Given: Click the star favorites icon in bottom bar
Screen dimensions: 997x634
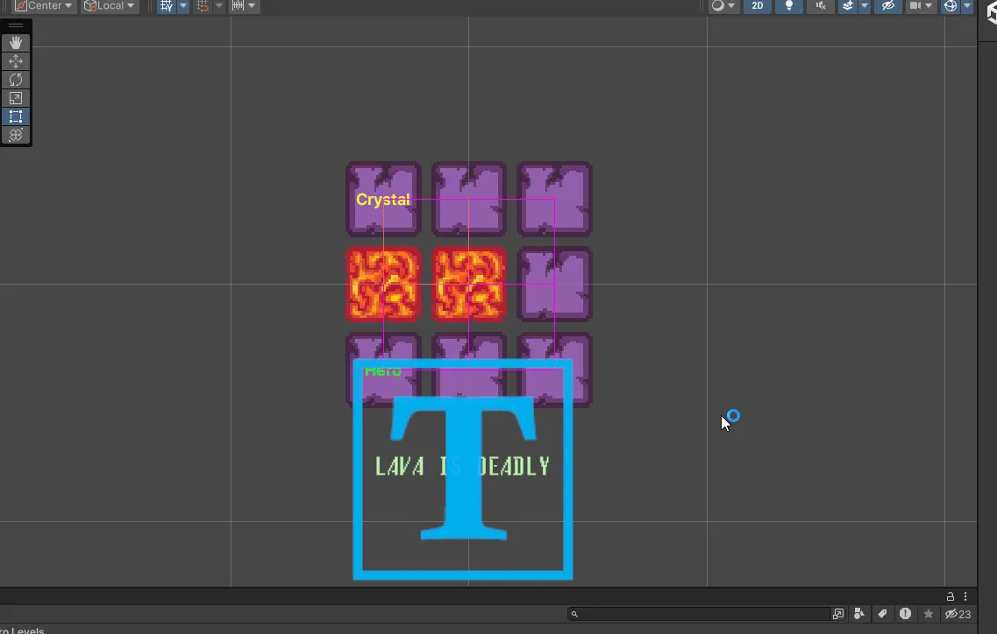Looking at the screenshot, I should point(929,614).
